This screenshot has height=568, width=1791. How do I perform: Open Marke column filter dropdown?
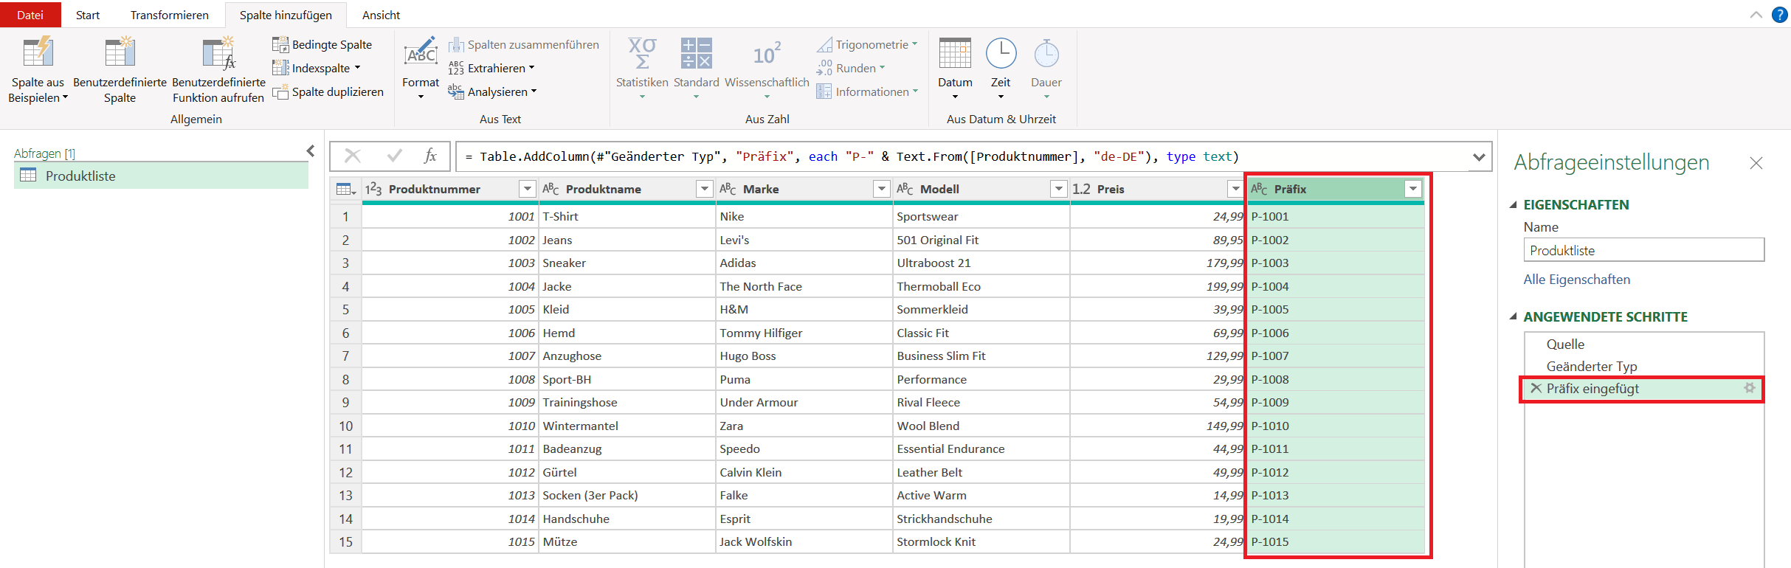pyautogui.click(x=882, y=189)
